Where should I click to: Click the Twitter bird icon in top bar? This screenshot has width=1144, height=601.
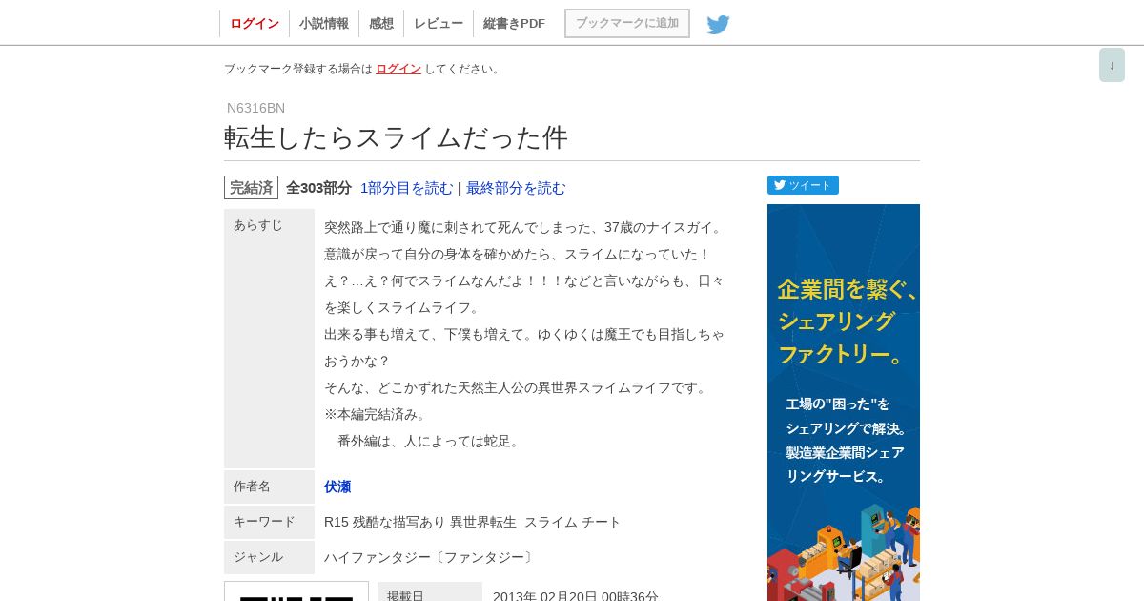[x=718, y=24]
